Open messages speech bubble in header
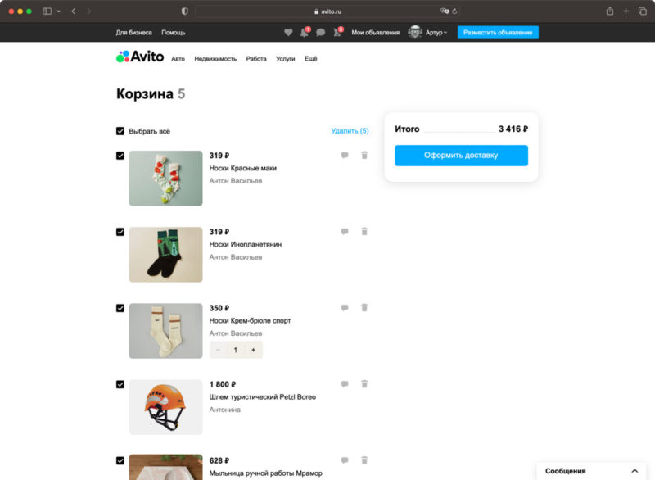 320,33
